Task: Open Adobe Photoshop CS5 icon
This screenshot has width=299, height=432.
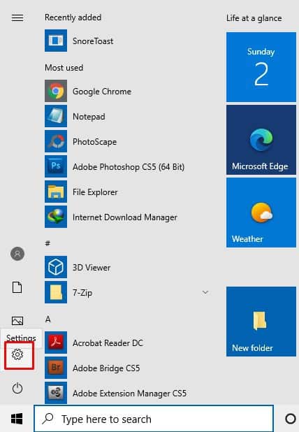Action: 56,166
